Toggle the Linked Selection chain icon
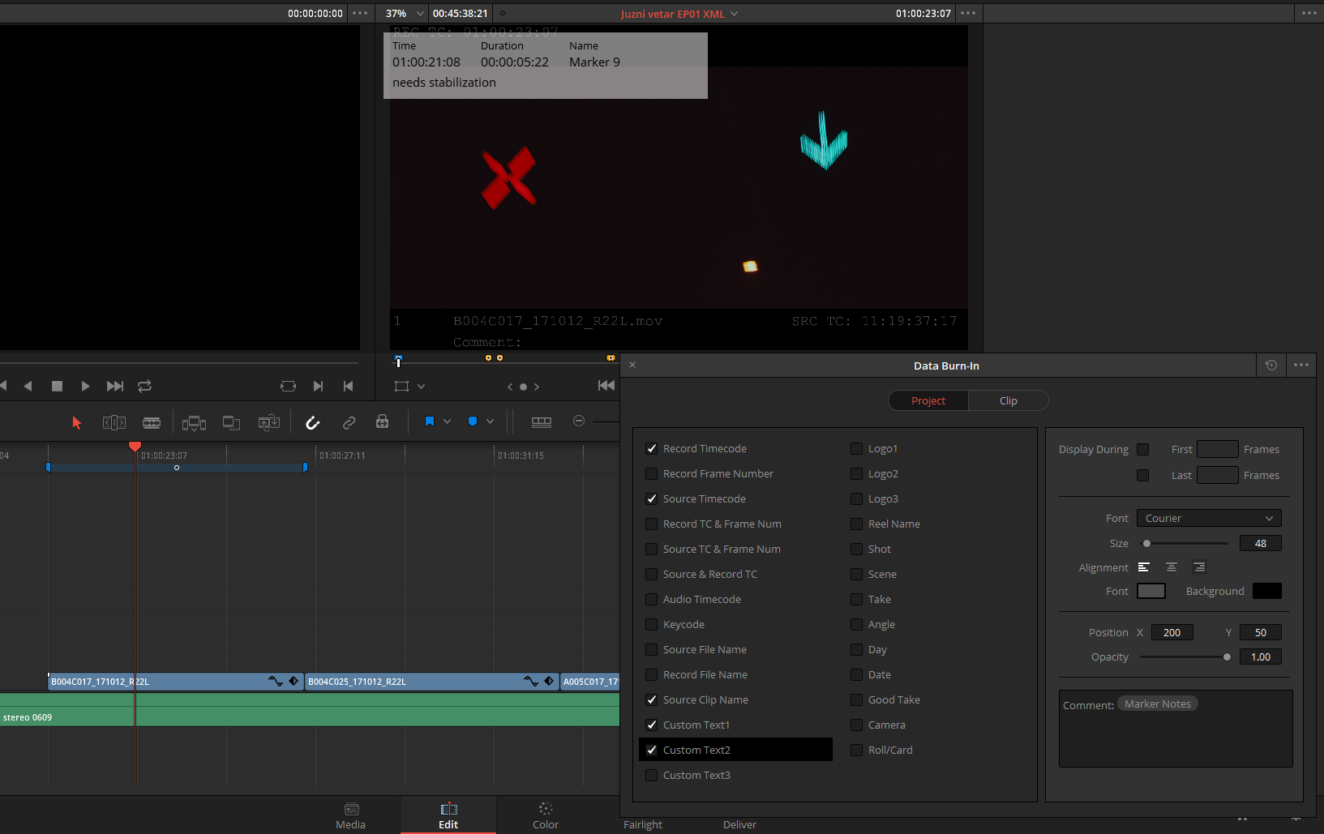The height and width of the screenshot is (834, 1324). pyautogui.click(x=349, y=422)
